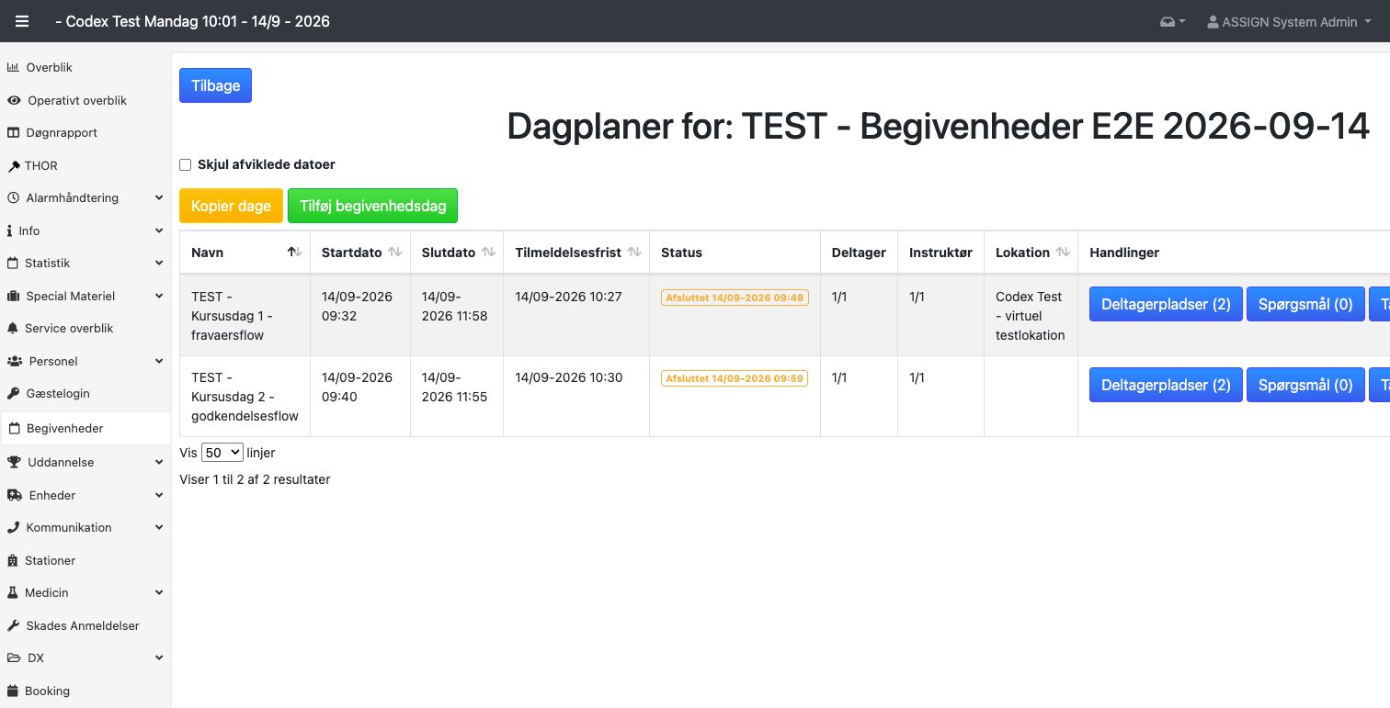
Task: Click the Tilbage button
Action: click(215, 85)
